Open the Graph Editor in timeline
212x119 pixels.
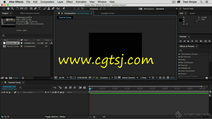click(x=84, y=88)
